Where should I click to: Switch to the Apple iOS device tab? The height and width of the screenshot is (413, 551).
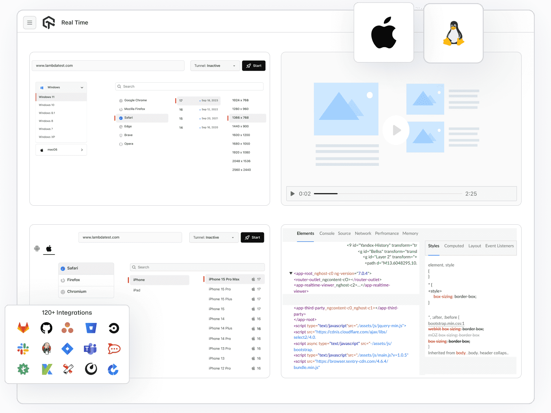(x=49, y=249)
